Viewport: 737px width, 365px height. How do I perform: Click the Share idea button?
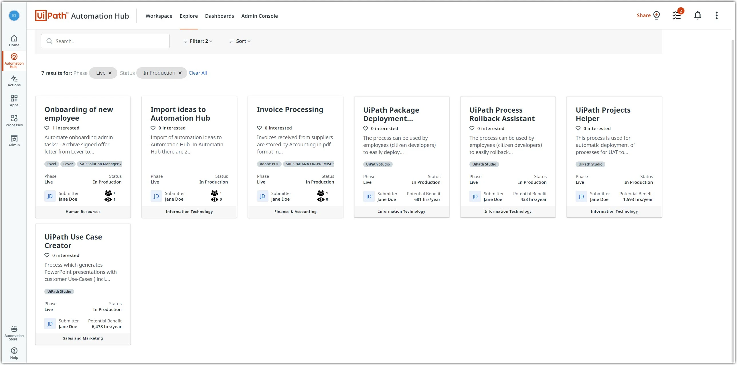coord(648,15)
